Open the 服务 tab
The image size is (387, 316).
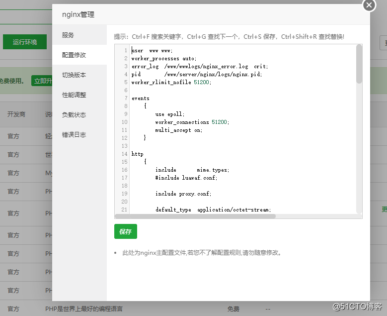79,35
